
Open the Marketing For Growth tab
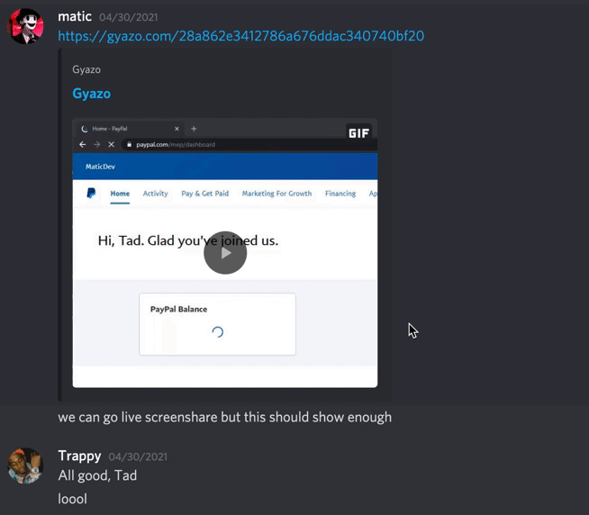(276, 194)
